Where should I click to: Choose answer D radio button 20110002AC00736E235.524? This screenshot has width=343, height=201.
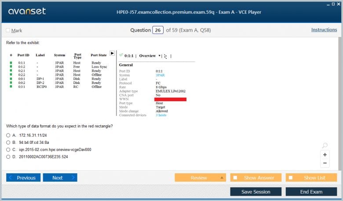coord(8,157)
